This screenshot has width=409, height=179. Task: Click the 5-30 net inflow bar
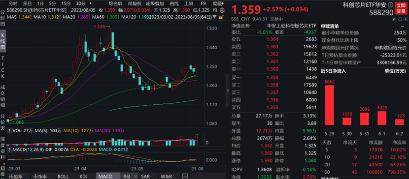(x=346, y=121)
